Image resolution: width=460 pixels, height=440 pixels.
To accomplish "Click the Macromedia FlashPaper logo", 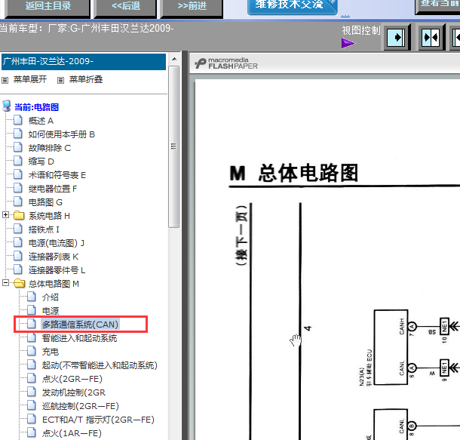I will click(x=226, y=63).
